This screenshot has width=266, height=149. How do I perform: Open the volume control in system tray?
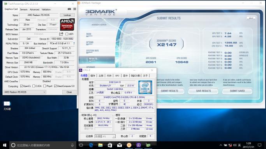[x=235, y=145]
